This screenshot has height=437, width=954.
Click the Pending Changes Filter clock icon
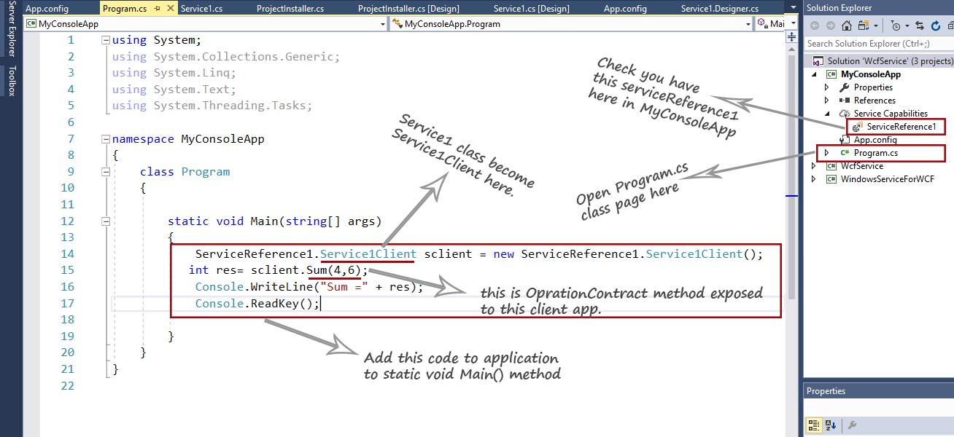click(896, 25)
